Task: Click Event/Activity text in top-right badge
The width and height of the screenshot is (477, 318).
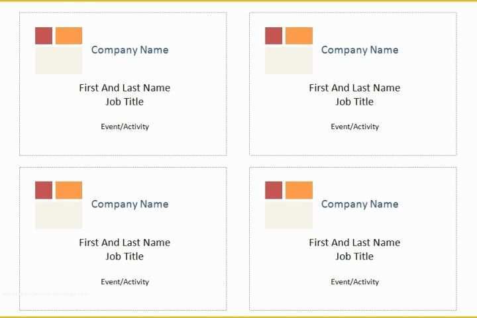Action: (x=355, y=127)
